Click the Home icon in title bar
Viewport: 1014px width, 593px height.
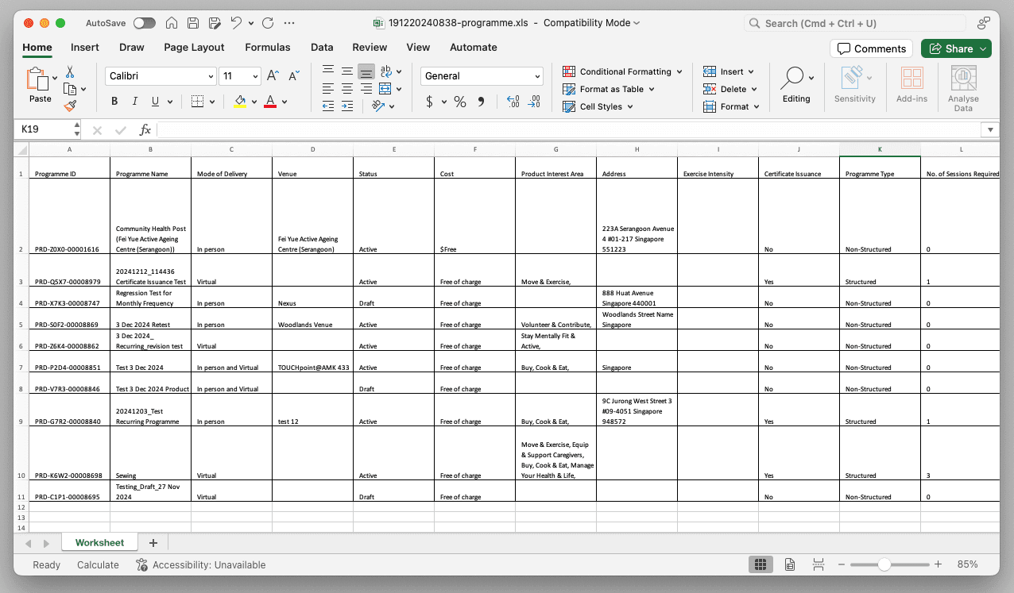click(172, 23)
